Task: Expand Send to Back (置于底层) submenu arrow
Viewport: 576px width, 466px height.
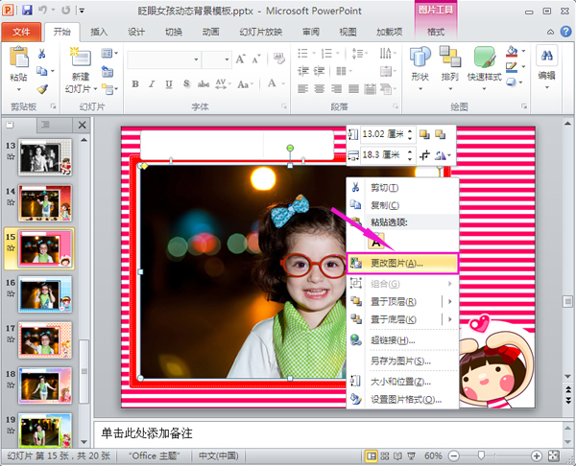Action: [449, 319]
